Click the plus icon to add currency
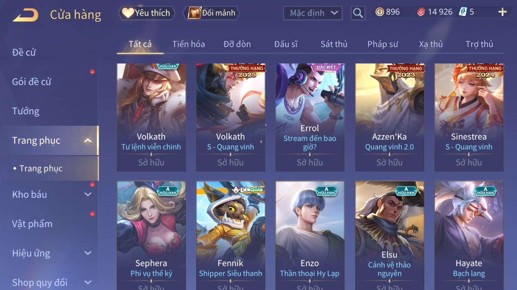This screenshot has height=290, width=517. 502,12
